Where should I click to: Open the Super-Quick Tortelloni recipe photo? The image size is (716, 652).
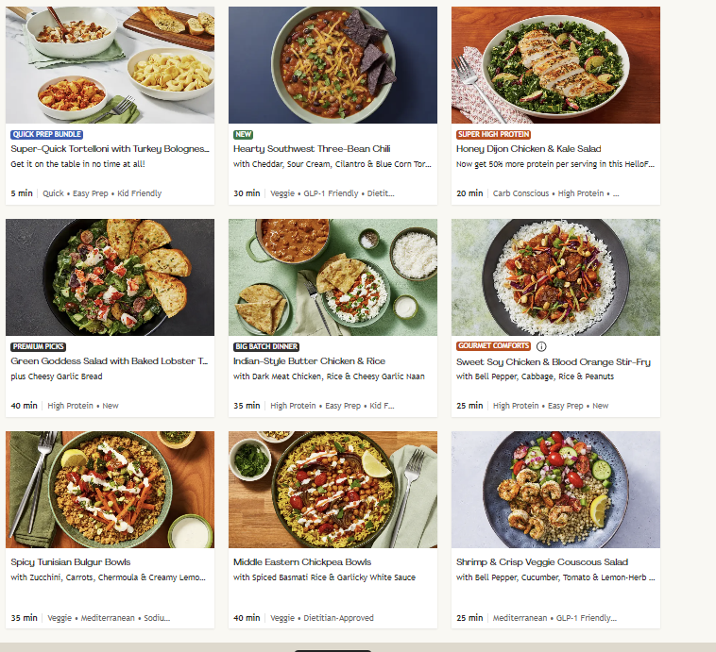110,65
